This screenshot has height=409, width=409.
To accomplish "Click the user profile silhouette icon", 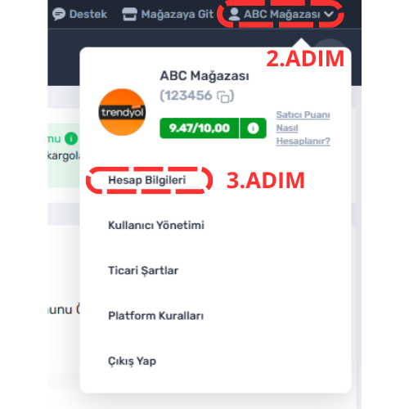I will [x=234, y=14].
